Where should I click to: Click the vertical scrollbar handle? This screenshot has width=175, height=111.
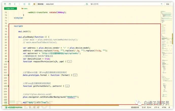click(x=173, y=39)
